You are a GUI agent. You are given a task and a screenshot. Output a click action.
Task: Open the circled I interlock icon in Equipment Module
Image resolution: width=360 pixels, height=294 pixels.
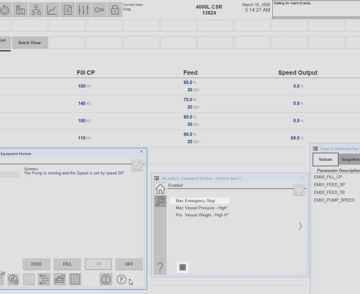tap(106, 279)
